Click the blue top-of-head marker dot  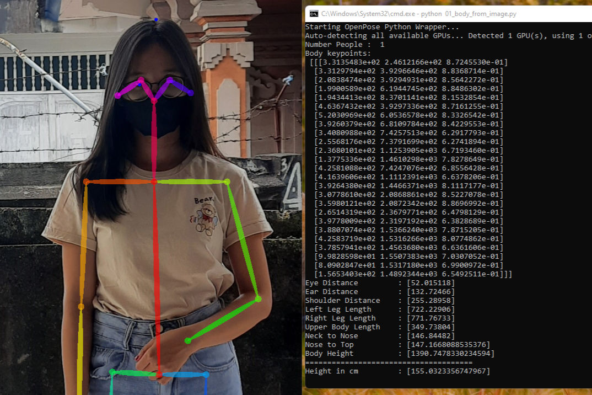(x=156, y=20)
